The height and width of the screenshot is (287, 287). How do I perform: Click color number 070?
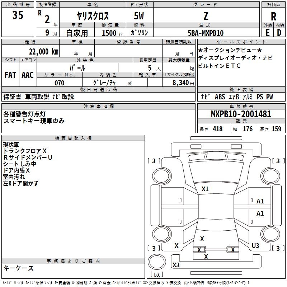pos(60,83)
